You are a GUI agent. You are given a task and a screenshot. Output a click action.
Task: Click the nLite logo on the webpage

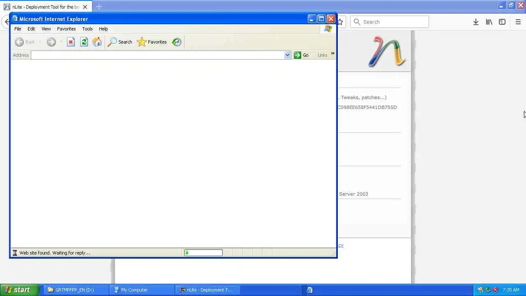click(386, 52)
